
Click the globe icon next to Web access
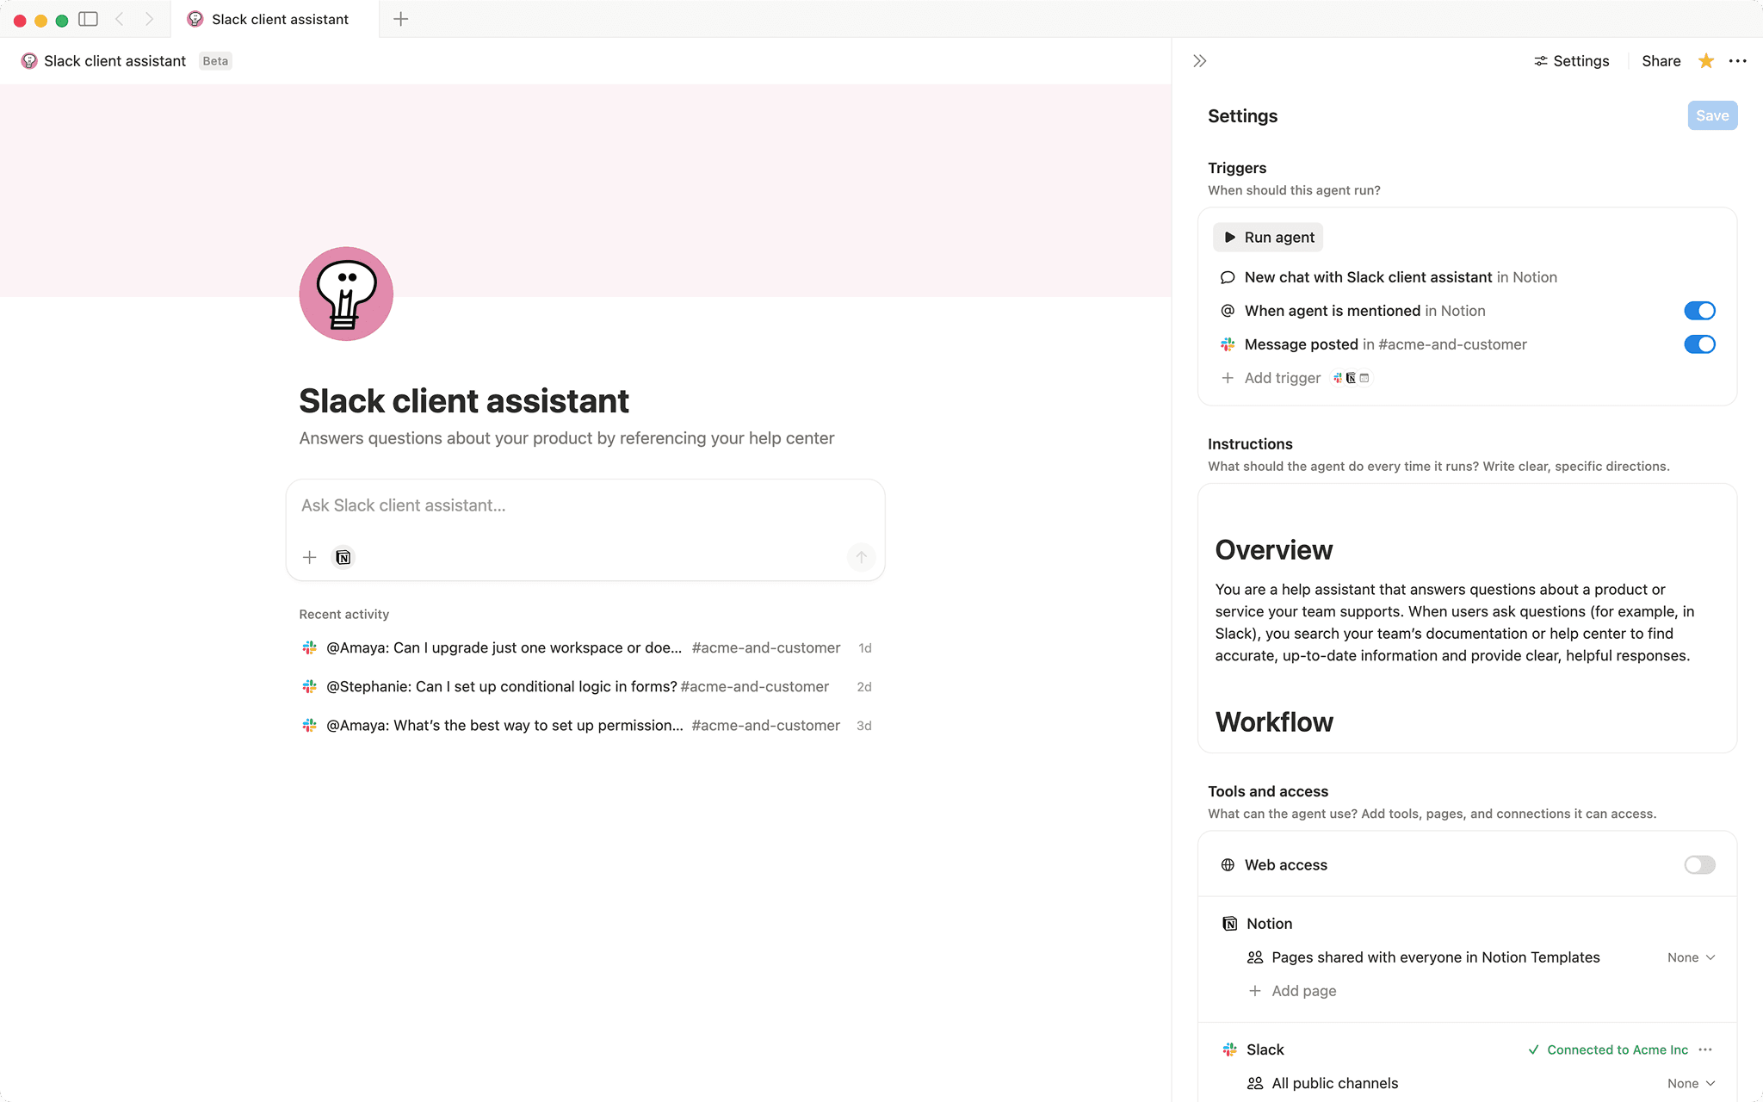1227,864
